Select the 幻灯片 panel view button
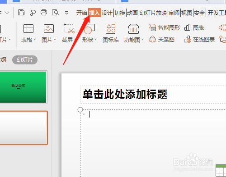This screenshot has height=177, width=226. click(25, 60)
